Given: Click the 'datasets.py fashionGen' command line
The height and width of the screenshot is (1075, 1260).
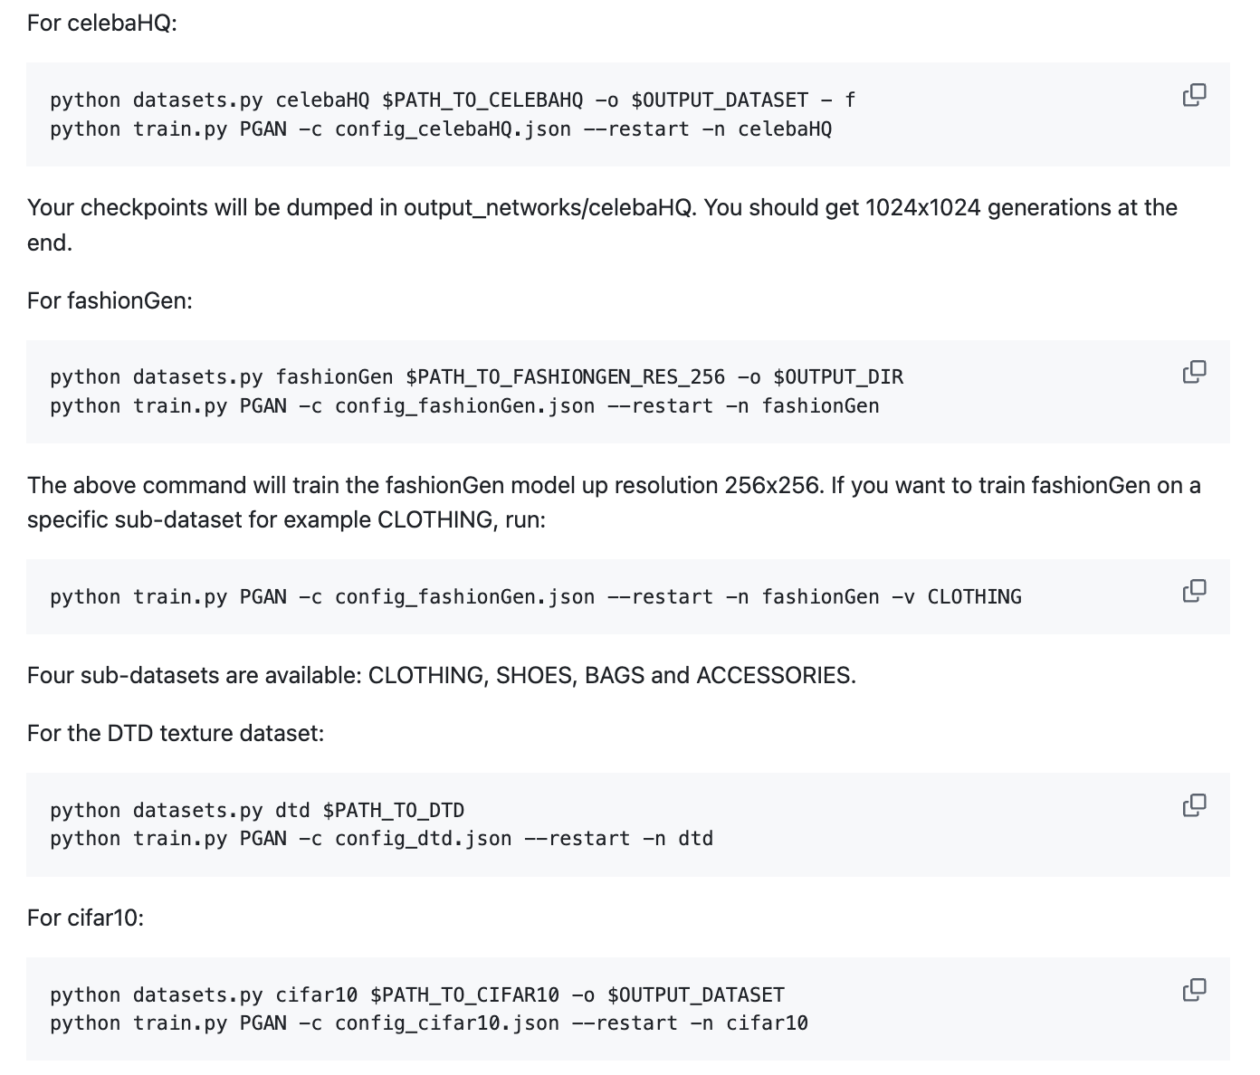Looking at the screenshot, I should click(476, 376).
